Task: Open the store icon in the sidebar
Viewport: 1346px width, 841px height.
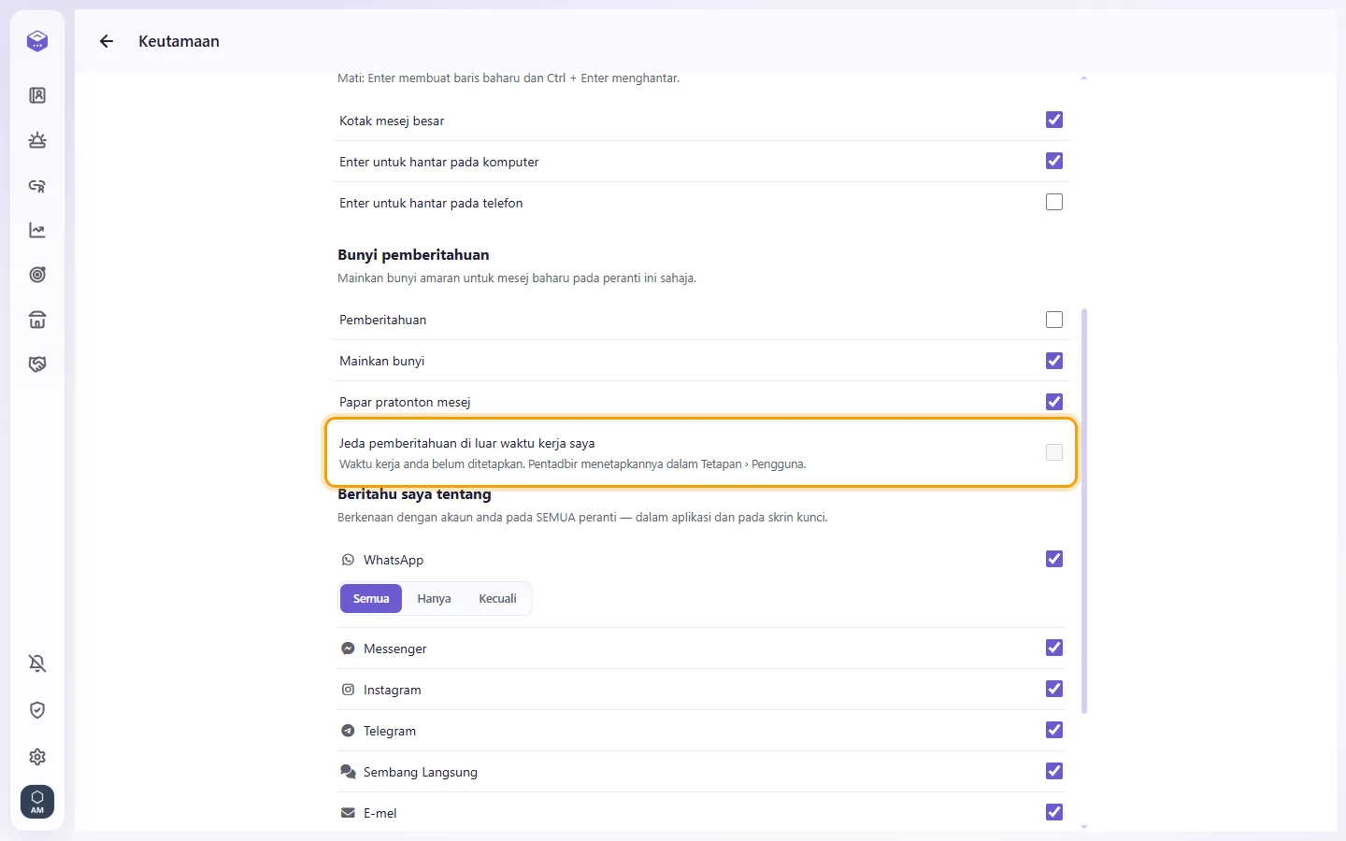Action: click(x=37, y=320)
